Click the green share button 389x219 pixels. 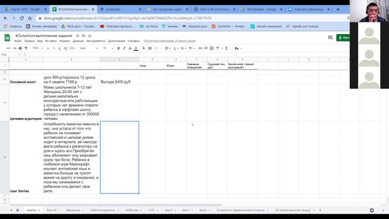343,38
